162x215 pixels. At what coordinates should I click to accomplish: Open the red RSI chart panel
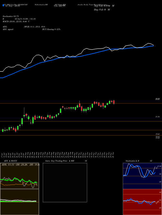pos(142,202)
